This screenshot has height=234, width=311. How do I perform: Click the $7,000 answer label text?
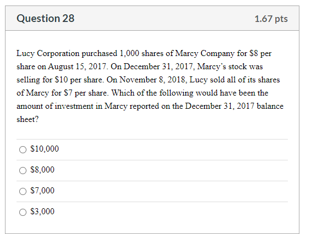[42, 191]
